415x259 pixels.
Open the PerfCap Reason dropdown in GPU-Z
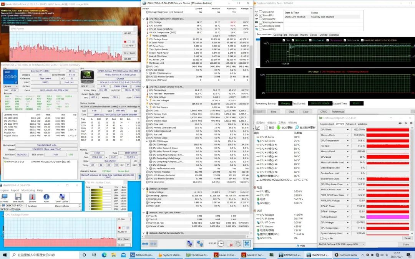tap(348, 217)
